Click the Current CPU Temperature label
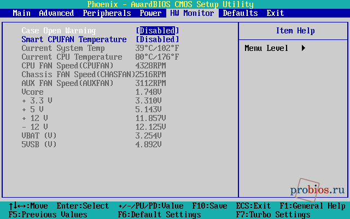350x219 pixels. (x=72, y=57)
